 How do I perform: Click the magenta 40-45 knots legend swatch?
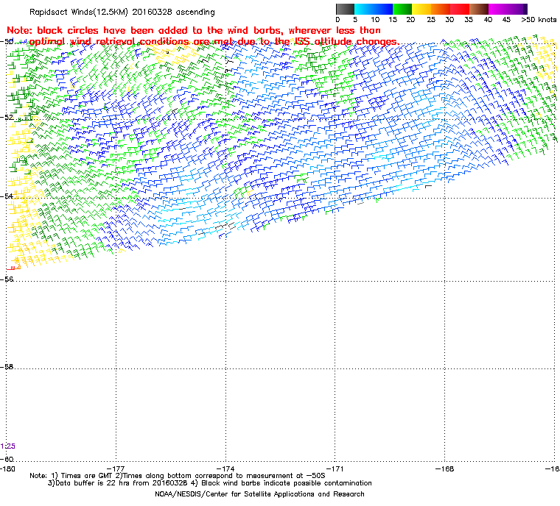click(x=498, y=9)
